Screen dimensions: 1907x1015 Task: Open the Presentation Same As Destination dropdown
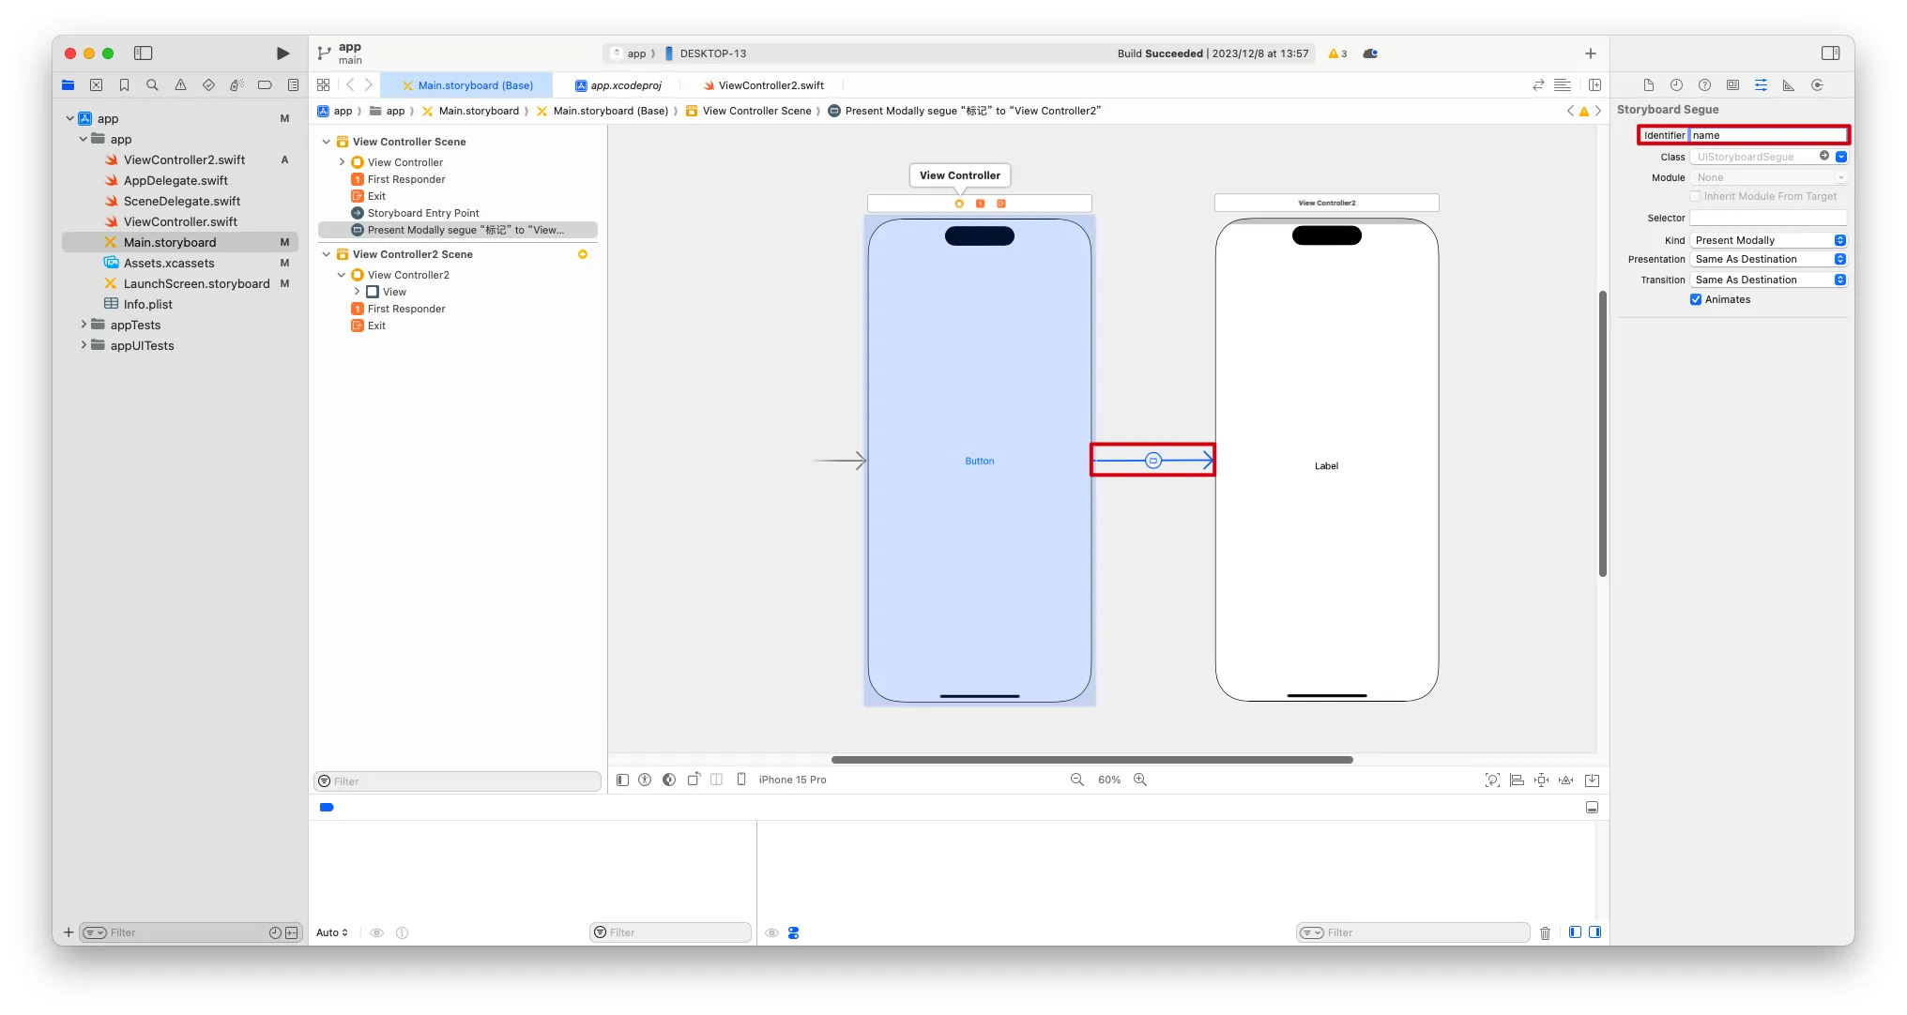[x=1768, y=260]
